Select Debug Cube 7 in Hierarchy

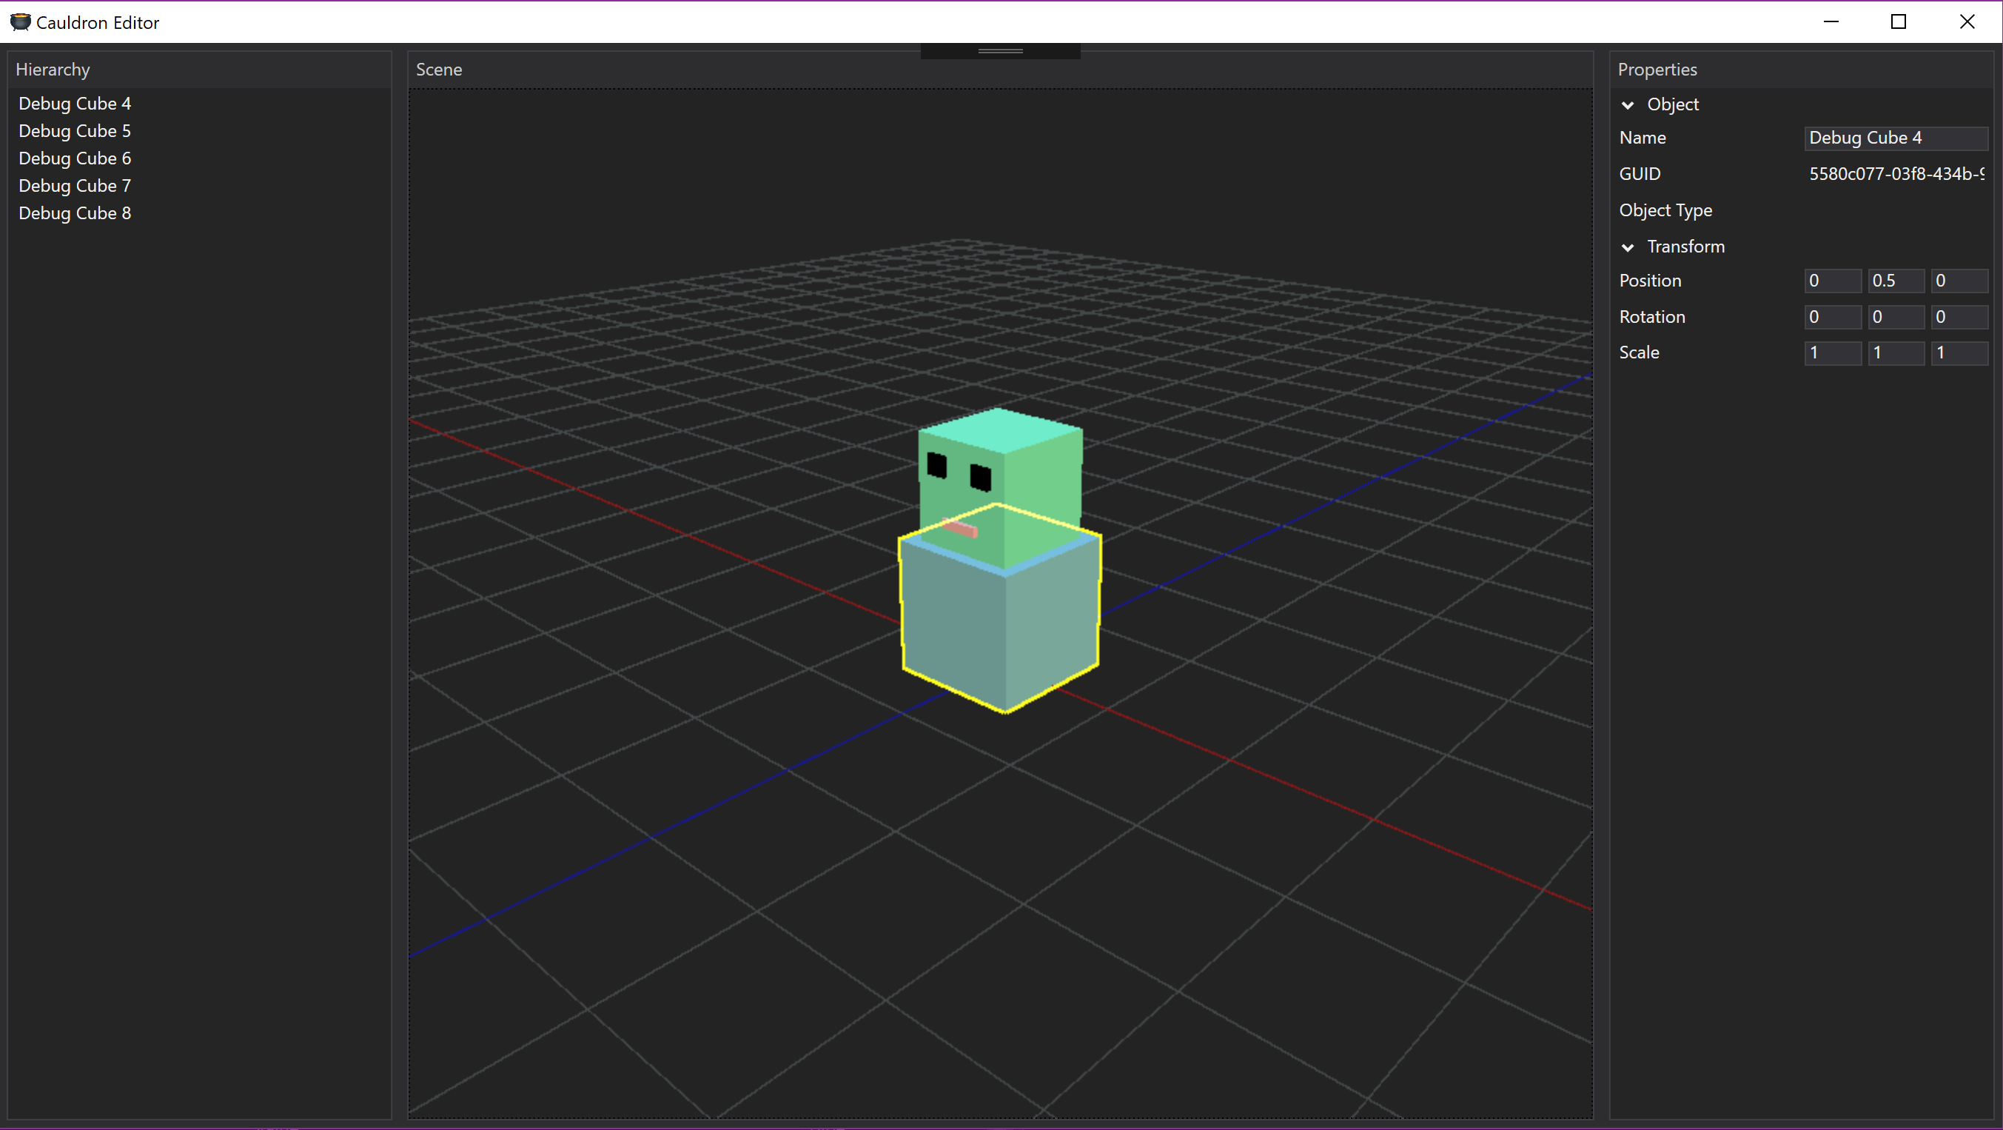tap(75, 185)
